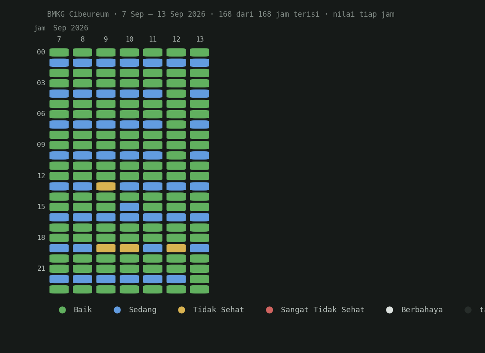Select the yellow 19:00 cell on 10 Sep

130,248
